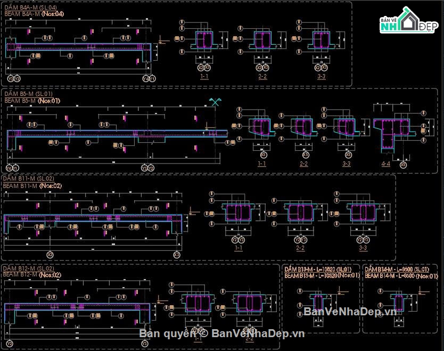Viewport: 444px width, 351px height.
Task: Click the cyan crossed symbol on beam B5-M elevation
Action: (x=215, y=102)
